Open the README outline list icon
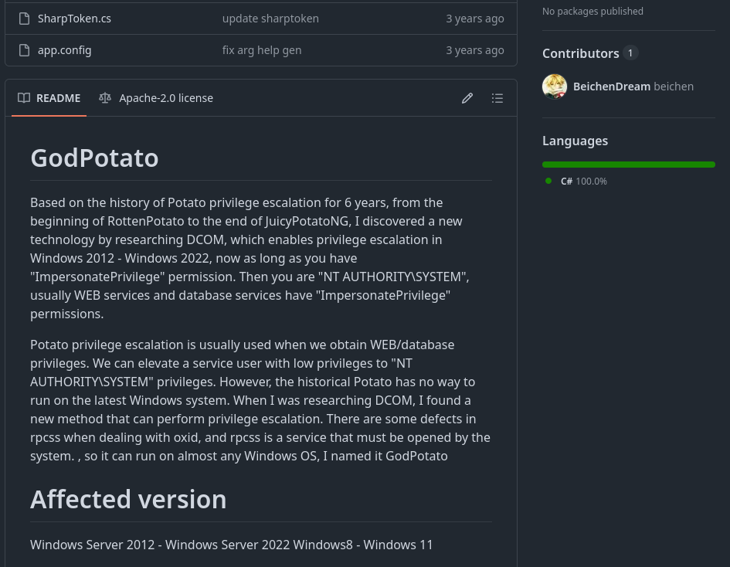Image resolution: width=730 pixels, height=567 pixels. pyautogui.click(x=497, y=98)
